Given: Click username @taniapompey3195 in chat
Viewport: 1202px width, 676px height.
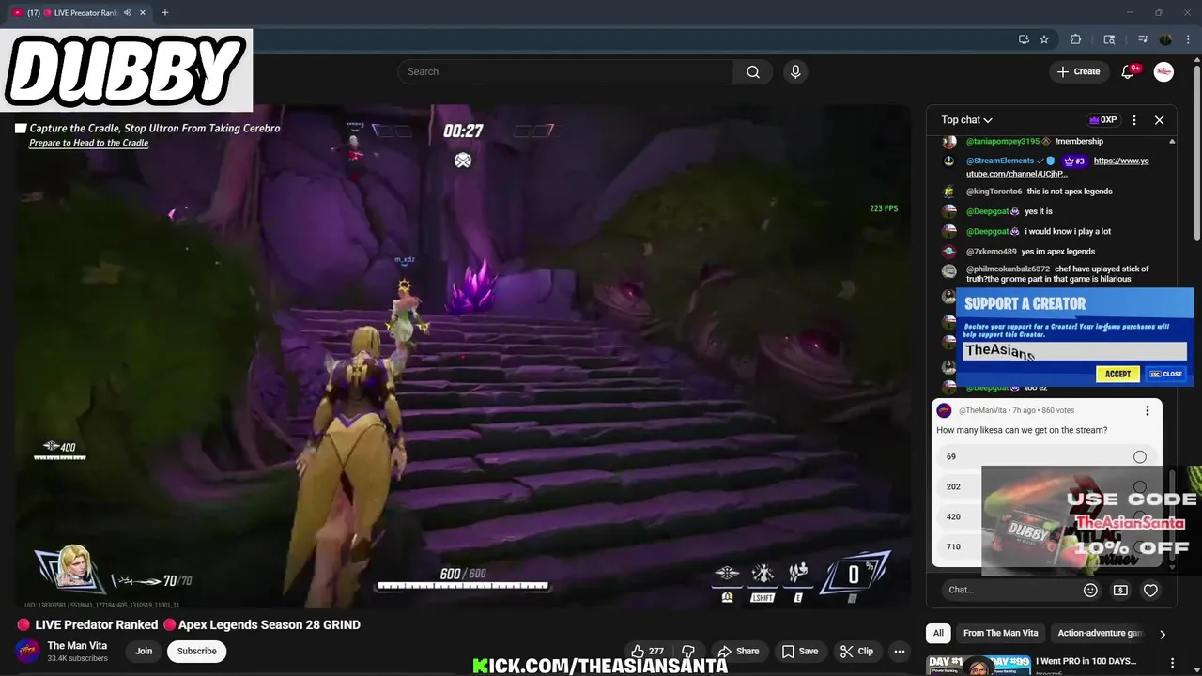Looking at the screenshot, I should (1002, 141).
